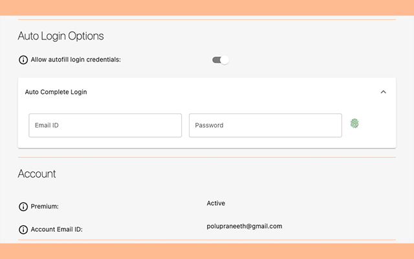Focus the Password input field
414x259 pixels.
(x=265, y=126)
